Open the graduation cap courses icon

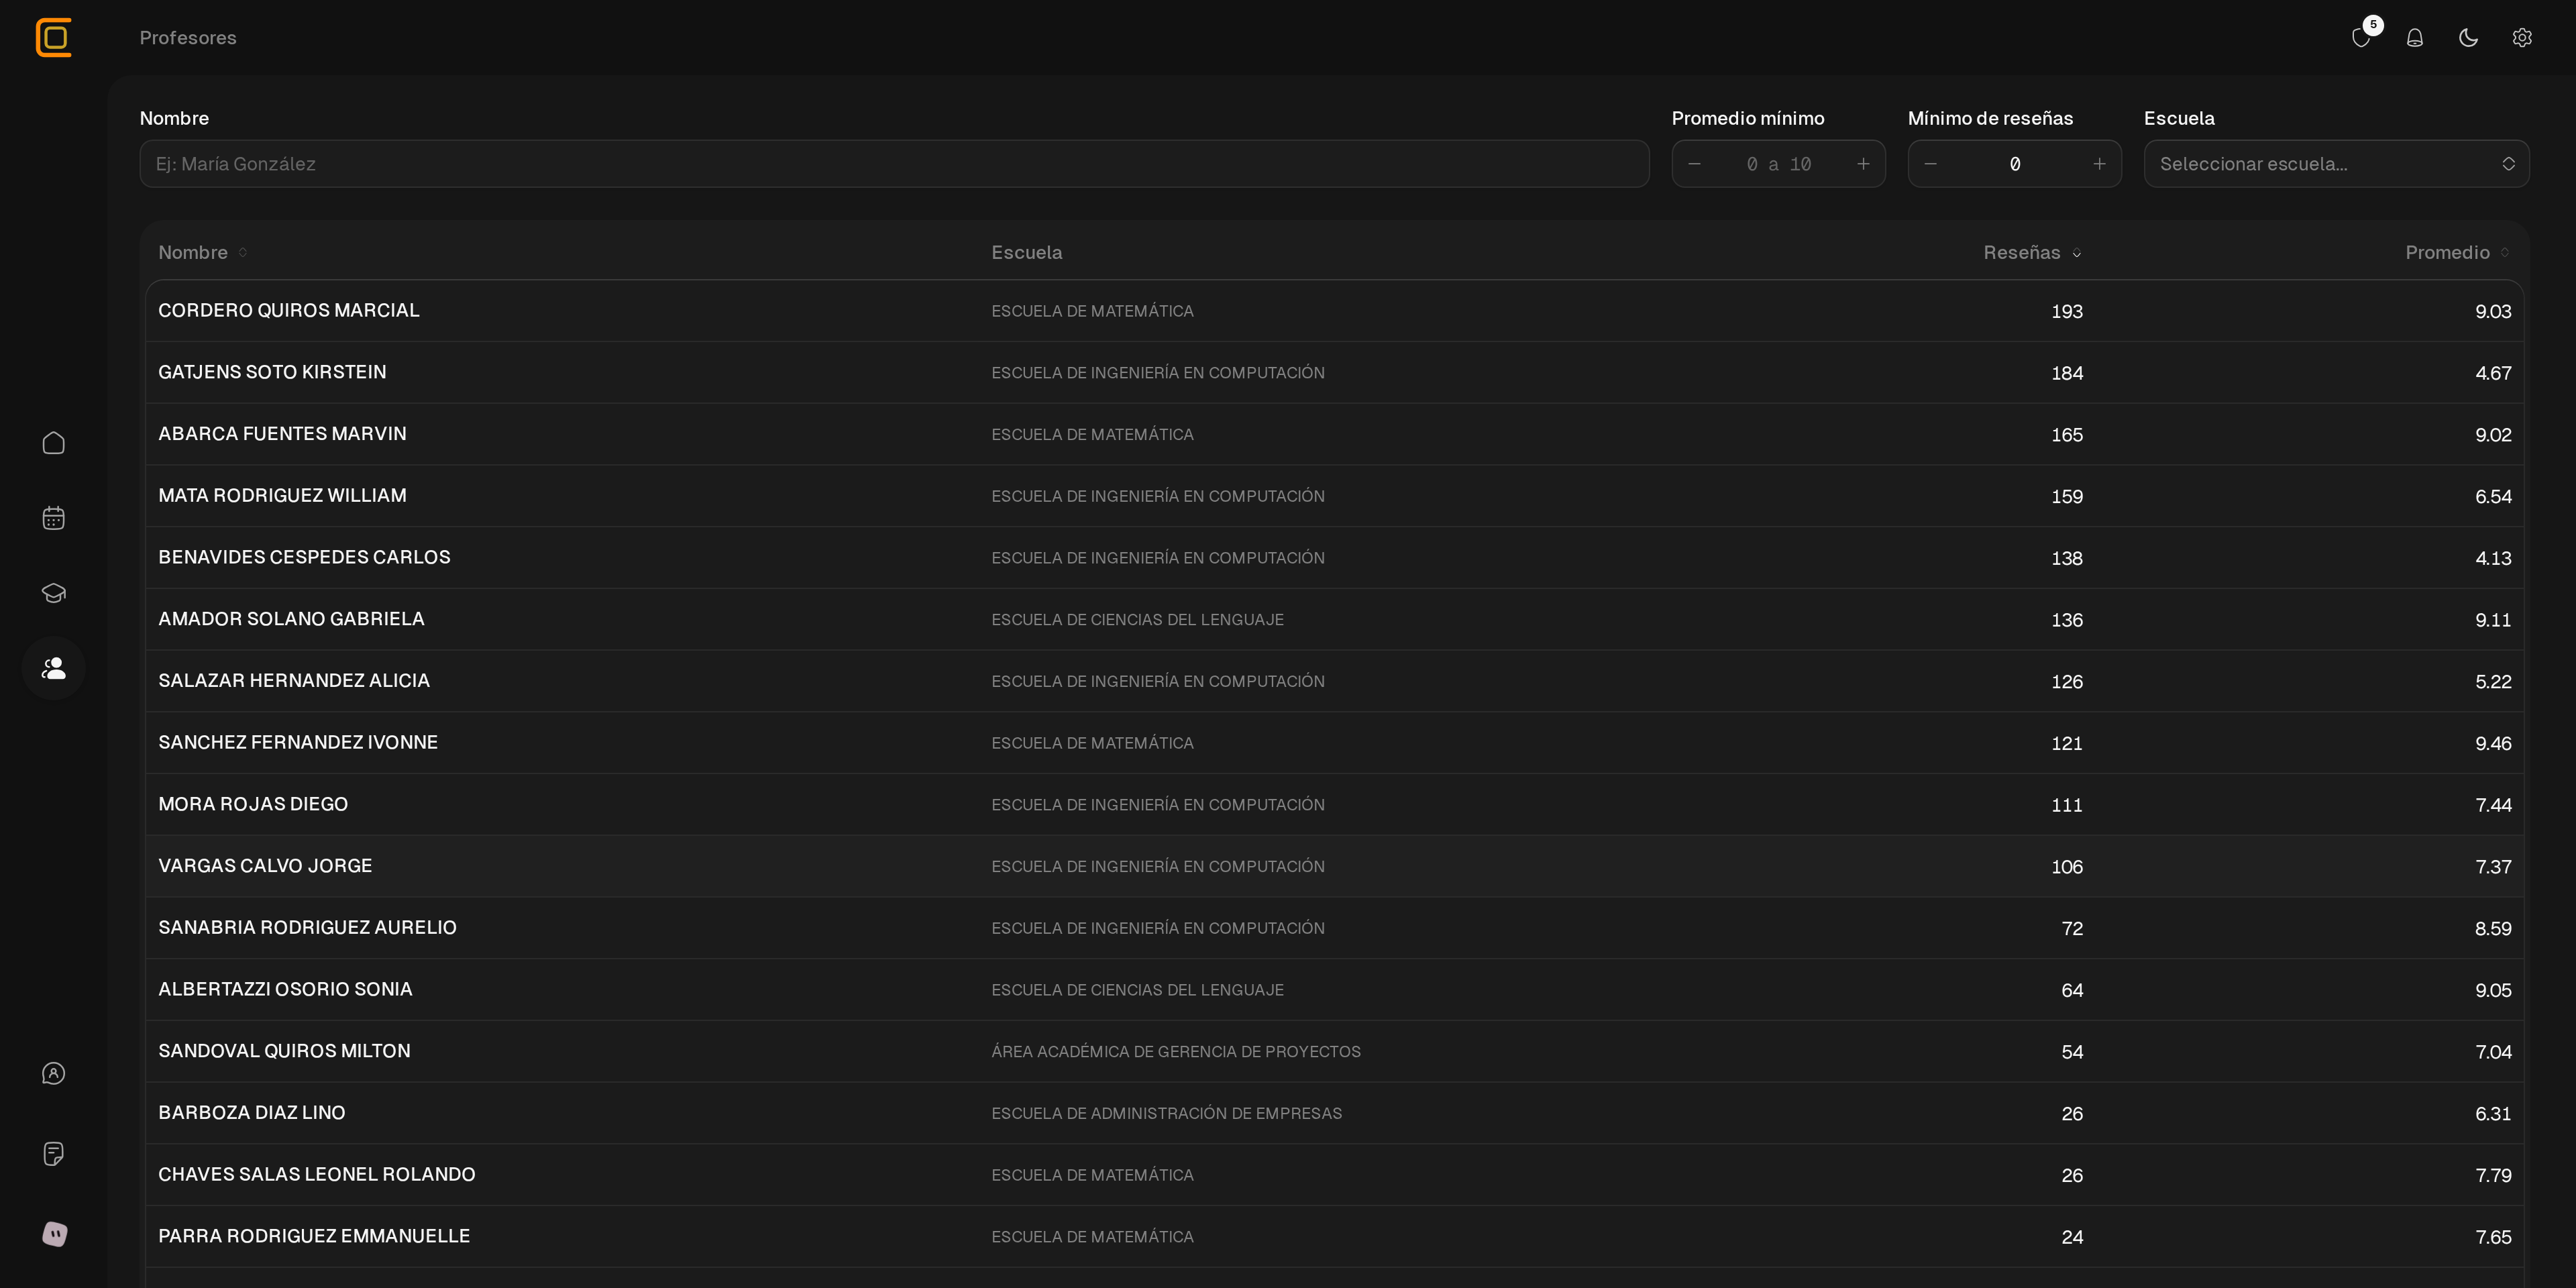tap(54, 593)
